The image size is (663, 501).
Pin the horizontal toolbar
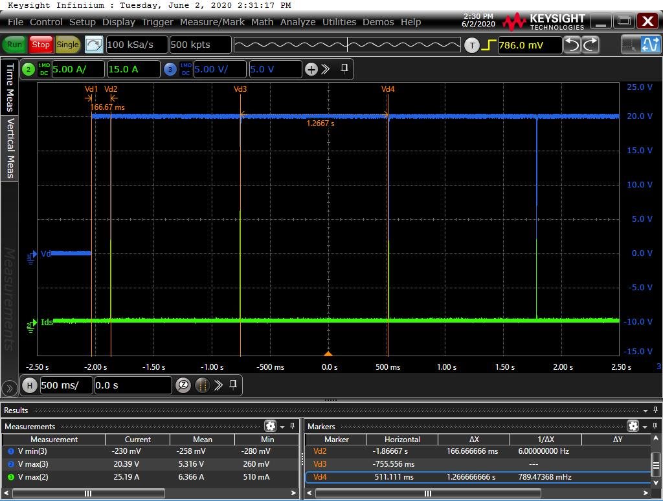(233, 385)
